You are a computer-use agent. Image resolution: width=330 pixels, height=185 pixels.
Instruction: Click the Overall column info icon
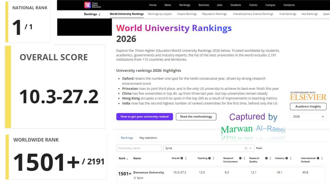(182, 158)
